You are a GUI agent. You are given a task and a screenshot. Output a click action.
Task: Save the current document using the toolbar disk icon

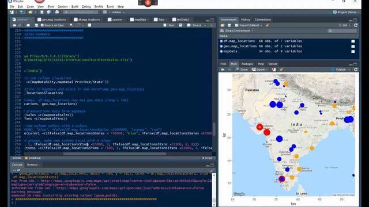42,12
